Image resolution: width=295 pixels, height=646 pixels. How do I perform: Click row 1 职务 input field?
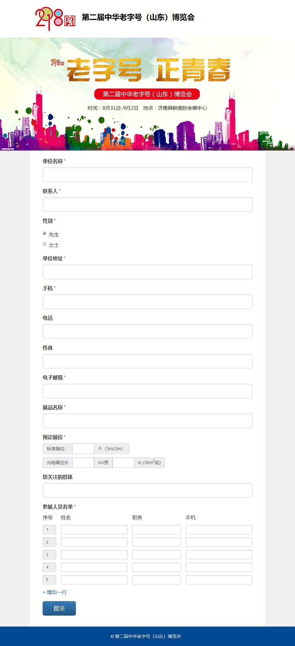click(156, 530)
